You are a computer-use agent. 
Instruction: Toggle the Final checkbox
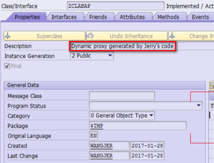(7, 66)
